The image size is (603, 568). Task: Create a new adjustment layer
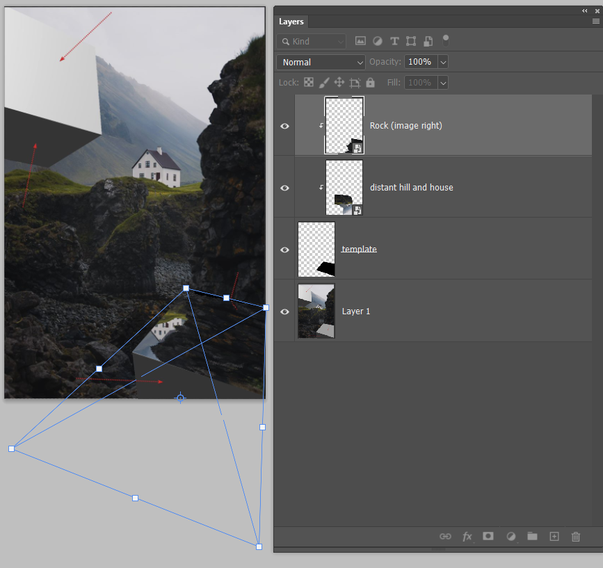[510, 536]
